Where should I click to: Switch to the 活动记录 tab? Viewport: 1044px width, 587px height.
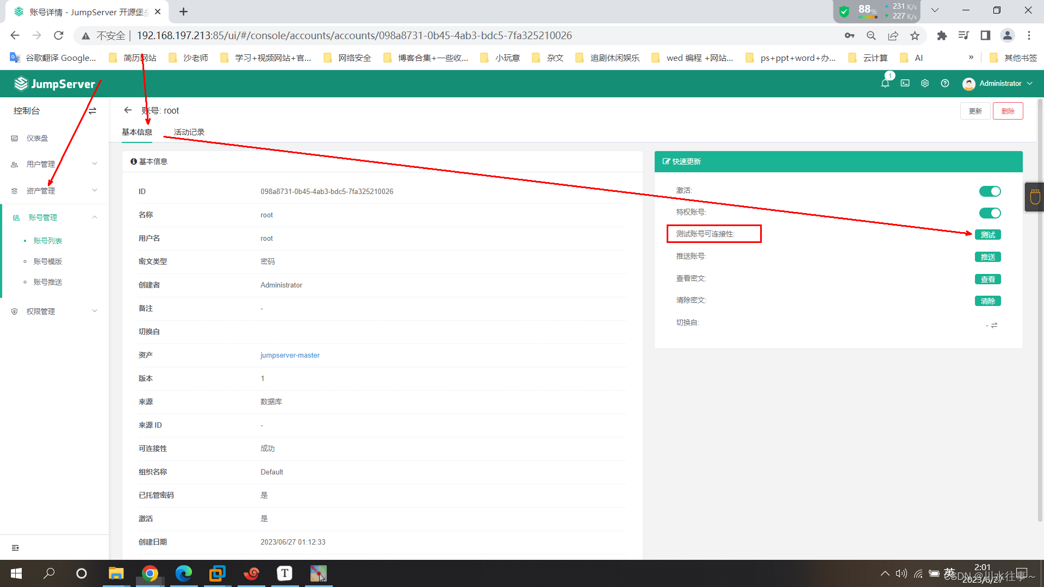point(189,132)
